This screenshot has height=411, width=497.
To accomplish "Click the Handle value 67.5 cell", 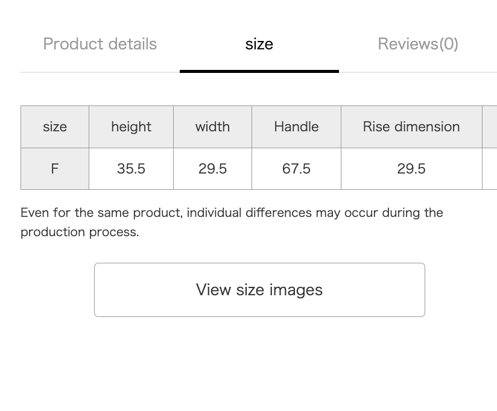I will pyautogui.click(x=296, y=169).
